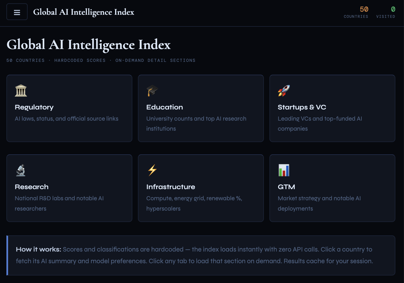Click the Startups rocket icon
404x283 pixels.
point(284,91)
